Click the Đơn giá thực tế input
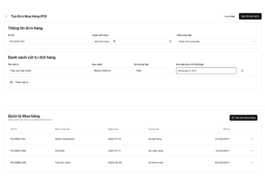Viewport: 265px width, 186px height. (206, 71)
